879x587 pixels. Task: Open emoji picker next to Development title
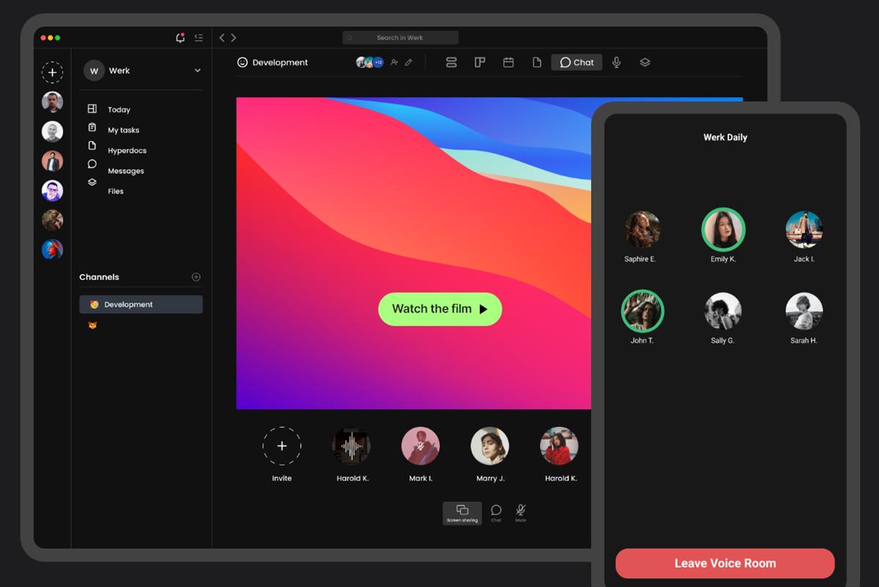pos(242,63)
